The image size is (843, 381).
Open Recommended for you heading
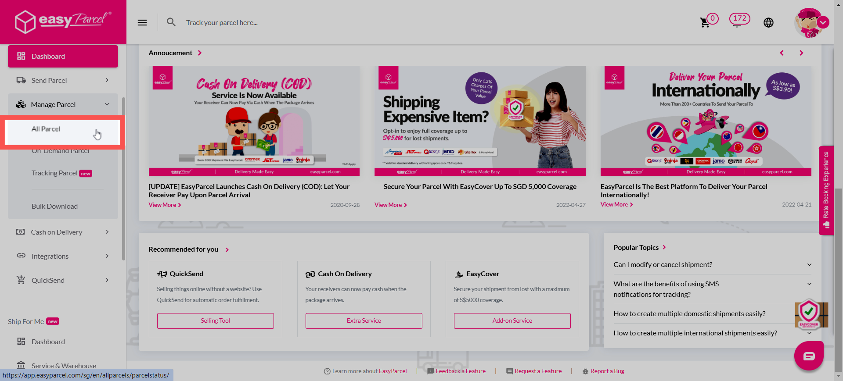(189, 249)
